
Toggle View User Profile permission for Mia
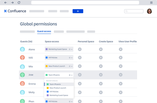121,66
